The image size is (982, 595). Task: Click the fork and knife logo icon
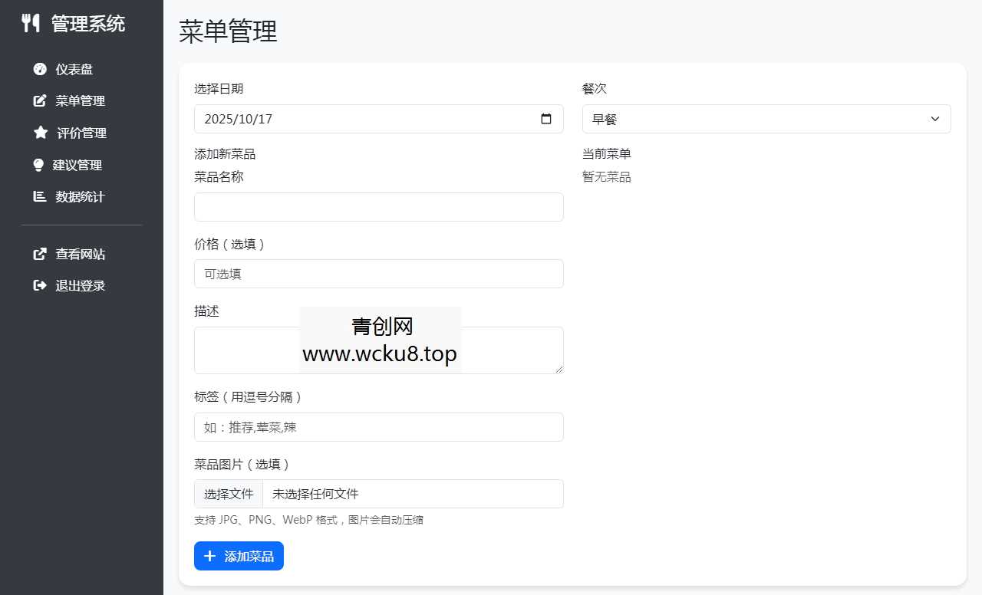[x=31, y=23]
